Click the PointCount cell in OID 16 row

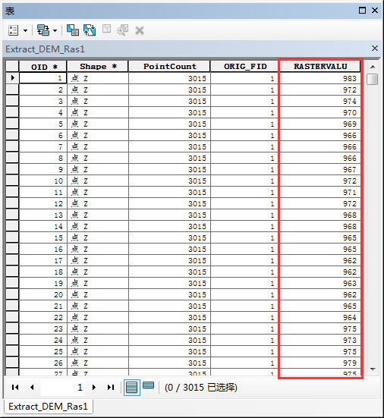coord(169,249)
